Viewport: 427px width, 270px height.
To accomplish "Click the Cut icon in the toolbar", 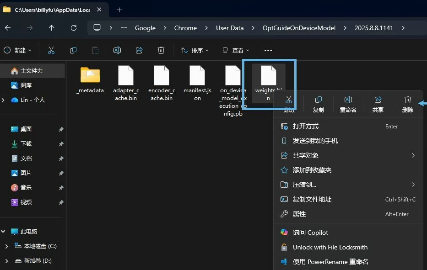I will 51,50.
